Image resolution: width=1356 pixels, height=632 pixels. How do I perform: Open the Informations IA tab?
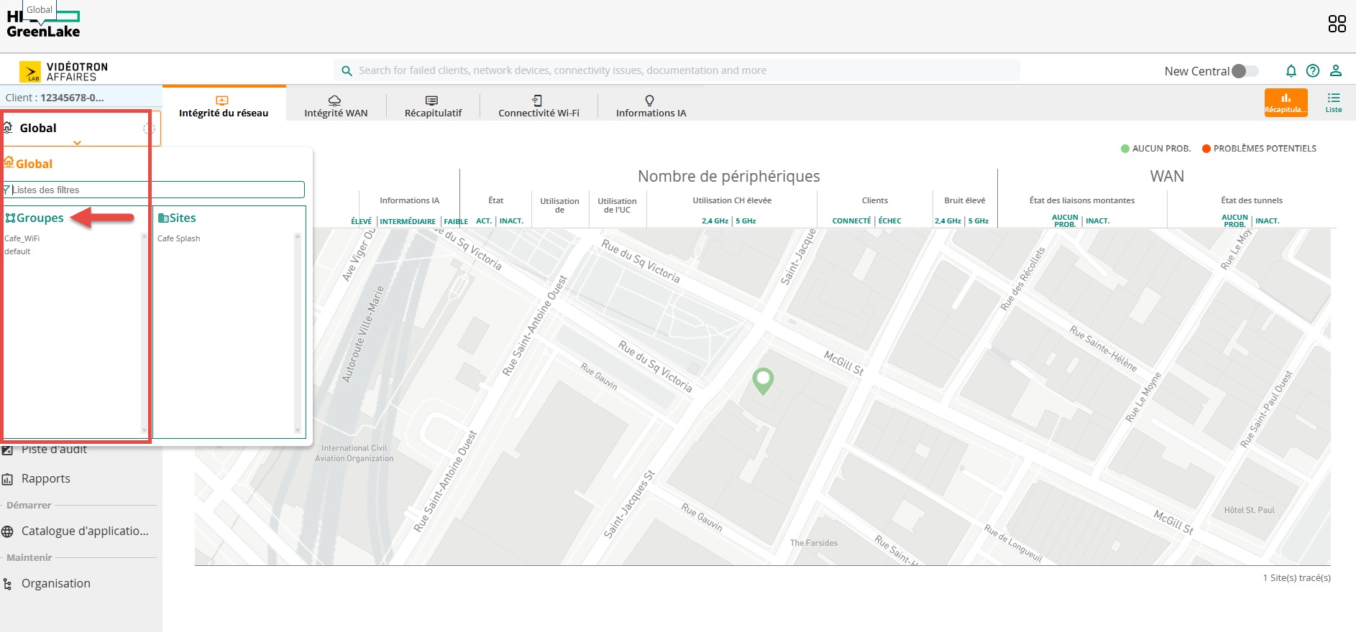click(x=651, y=106)
